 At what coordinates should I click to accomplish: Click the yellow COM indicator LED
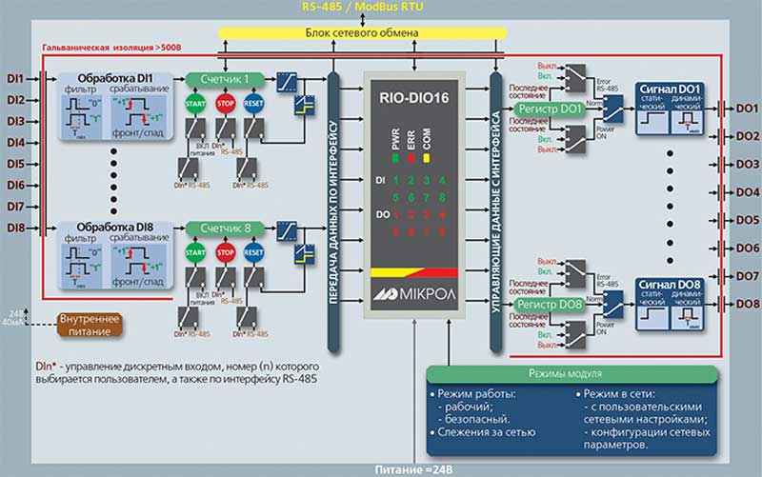[427, 158]
